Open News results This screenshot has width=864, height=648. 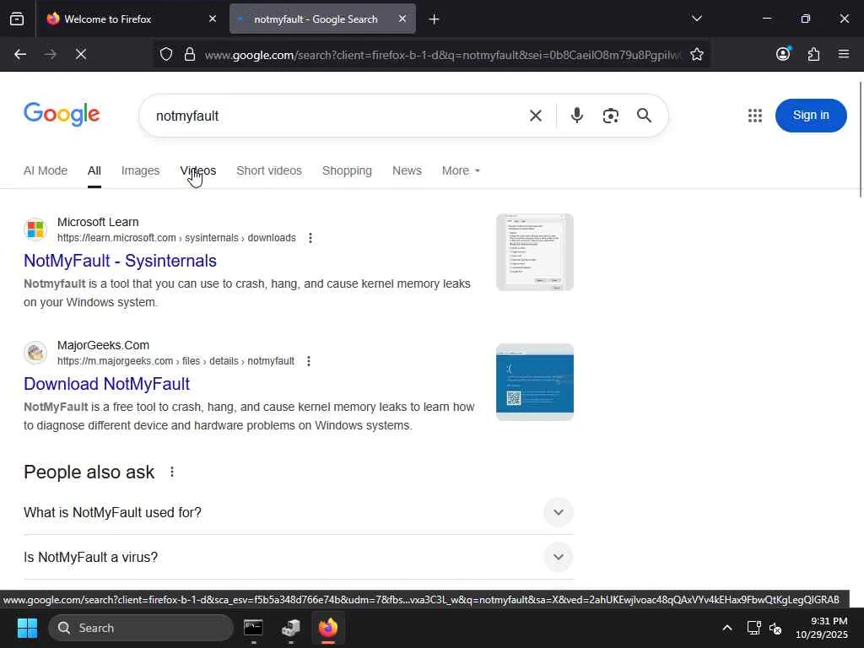(x=407, y=170)
